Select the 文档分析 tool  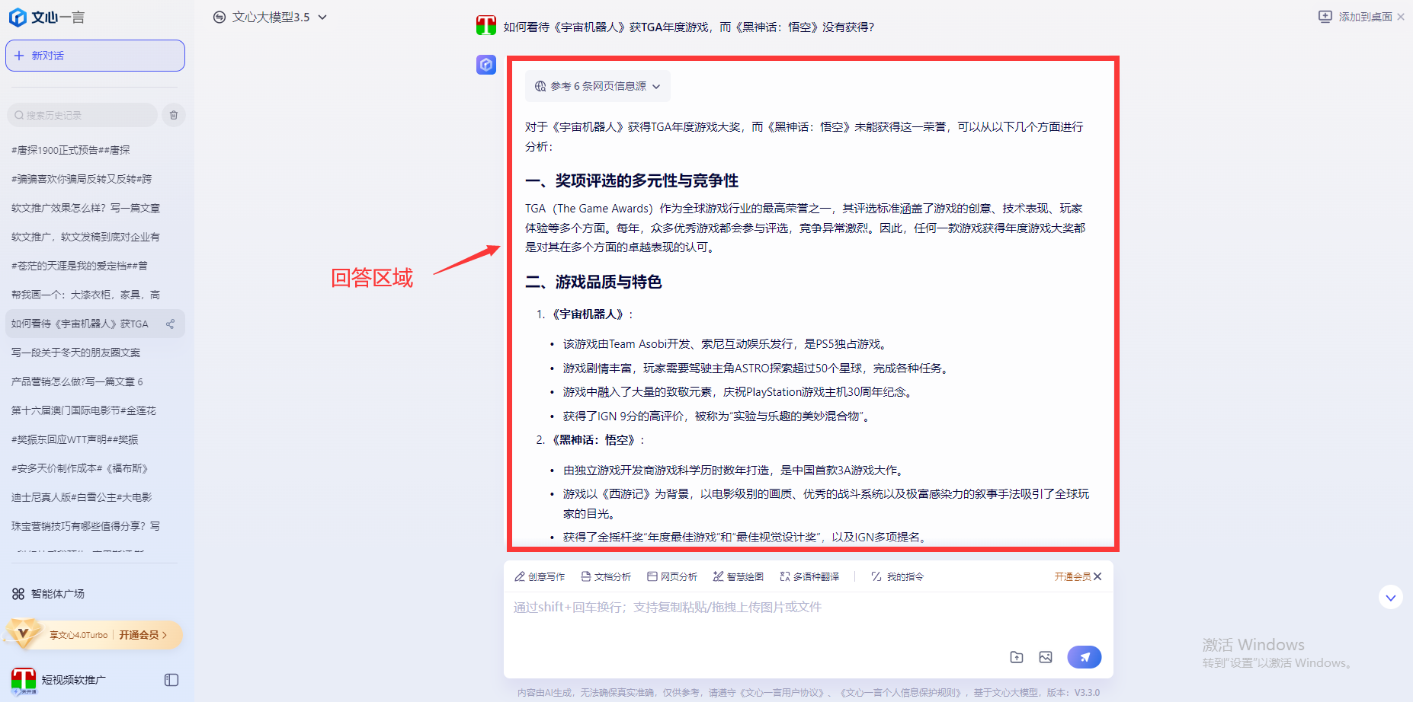point(606,576)
